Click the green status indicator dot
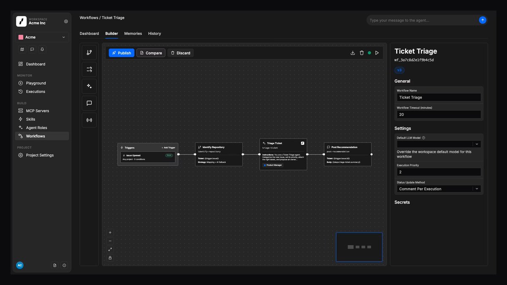Viewport: 507px width, 285px height. click(x=369, y=53)
